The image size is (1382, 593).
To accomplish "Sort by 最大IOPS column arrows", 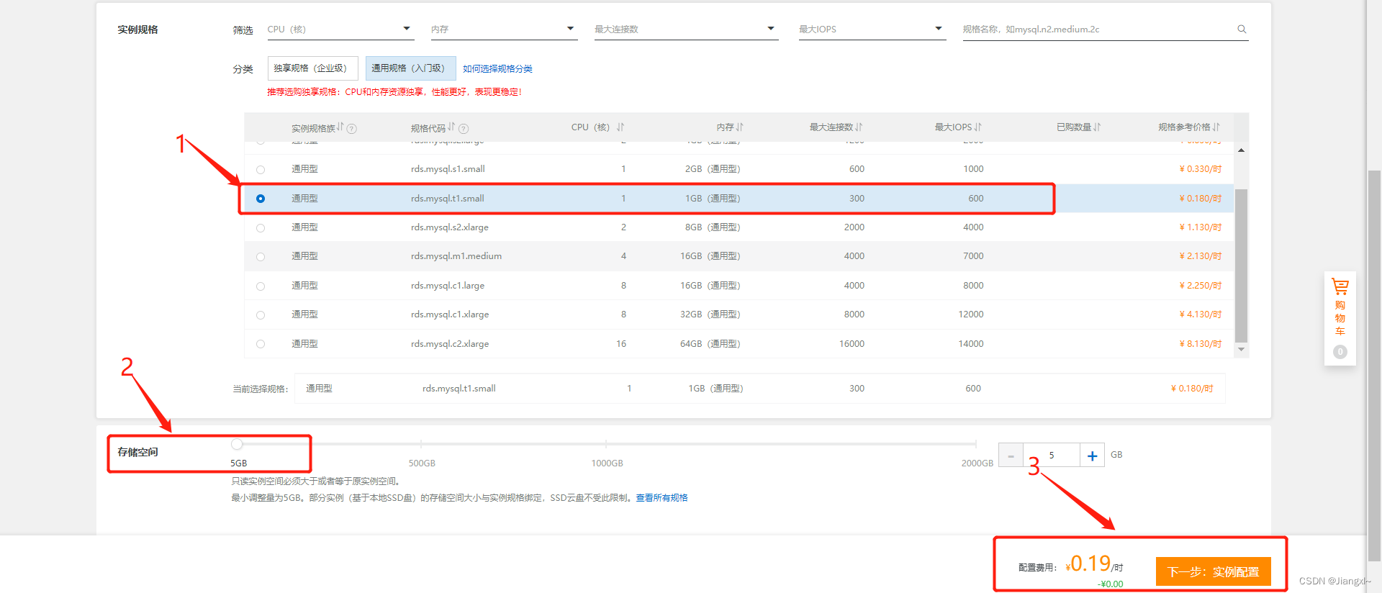I will (x=978, y=127).
